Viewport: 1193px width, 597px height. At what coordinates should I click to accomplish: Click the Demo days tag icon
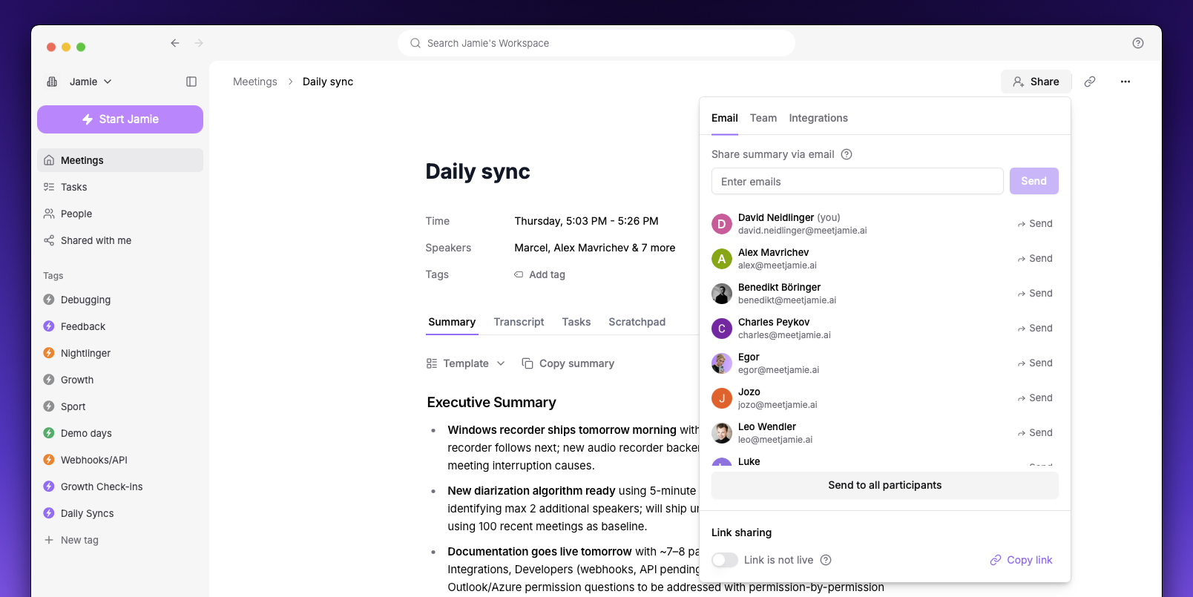49,433
